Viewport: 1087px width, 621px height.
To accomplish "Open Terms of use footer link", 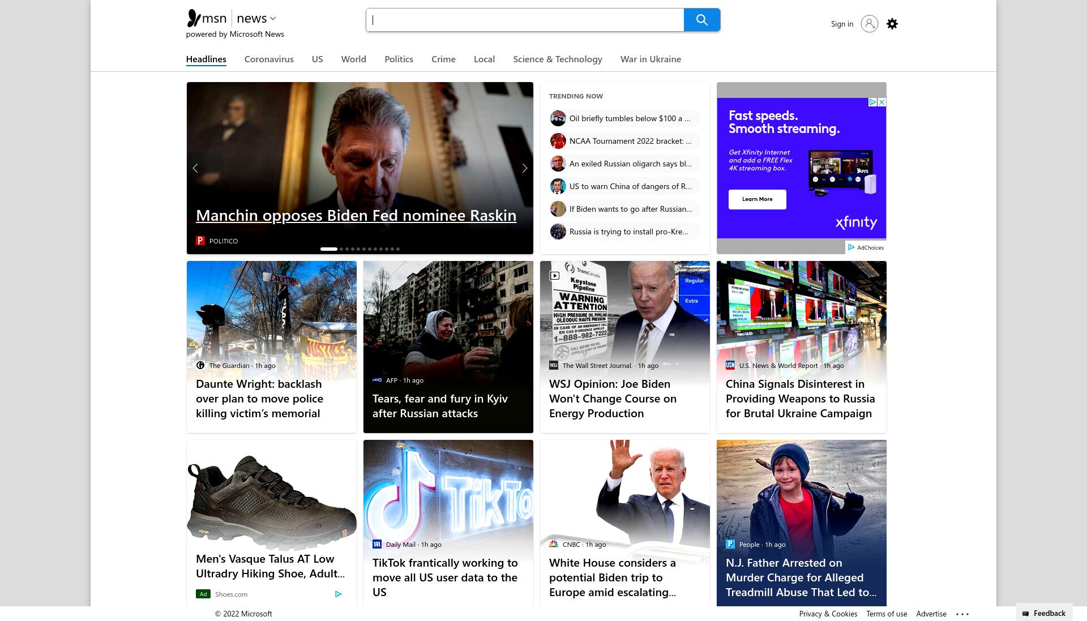I will [887, 614].
